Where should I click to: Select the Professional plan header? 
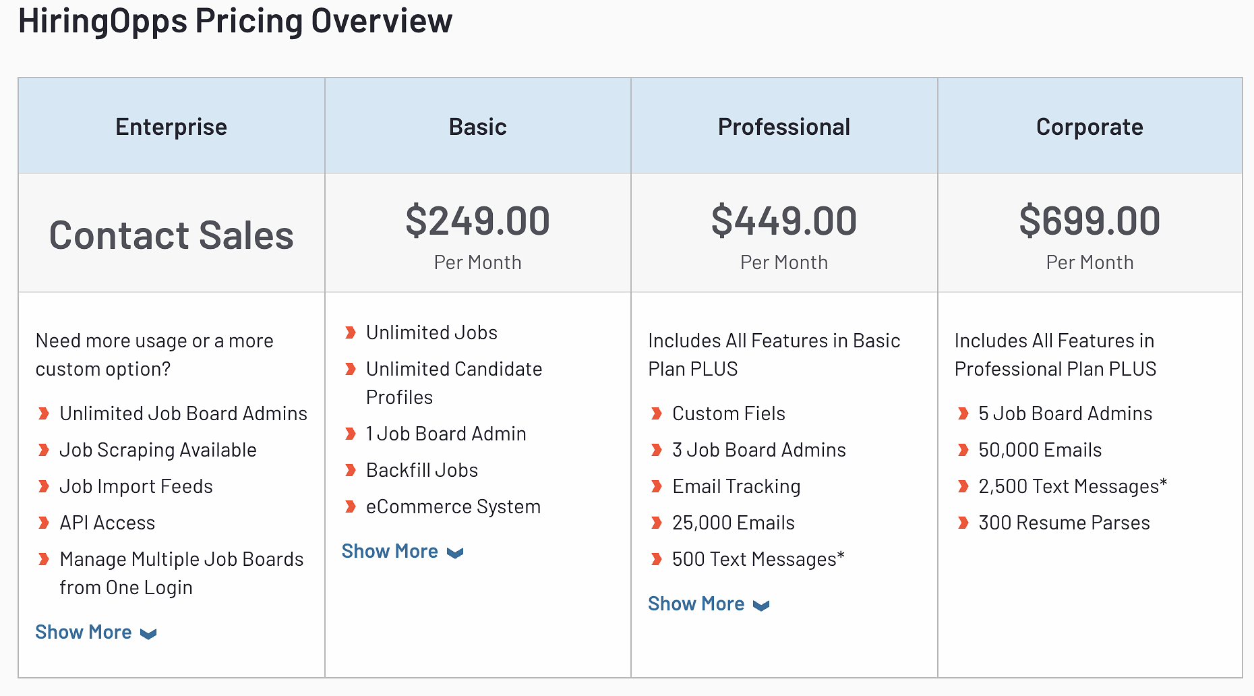pyautogui.click(x=784, y=127)
